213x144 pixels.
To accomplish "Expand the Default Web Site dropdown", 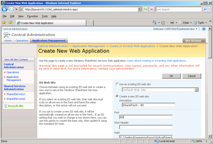I will [x=196, y=90].
